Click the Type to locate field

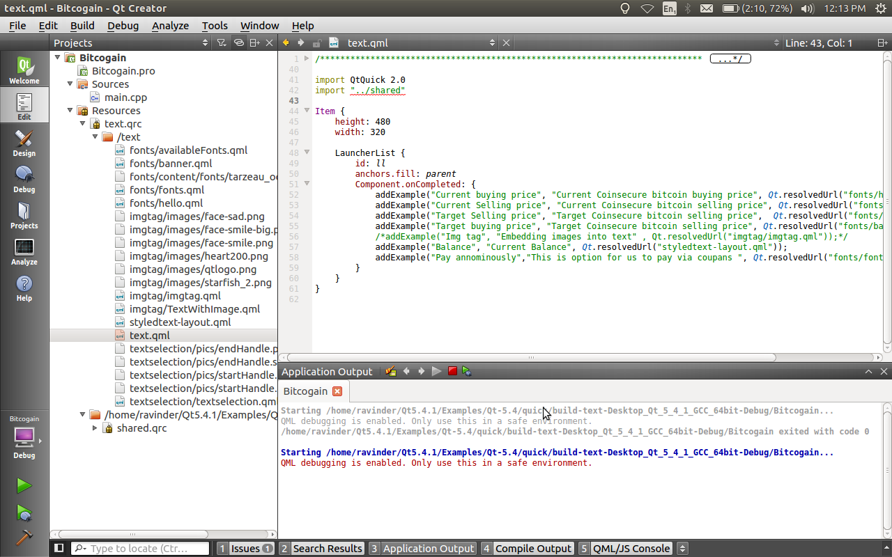(141, 549)
